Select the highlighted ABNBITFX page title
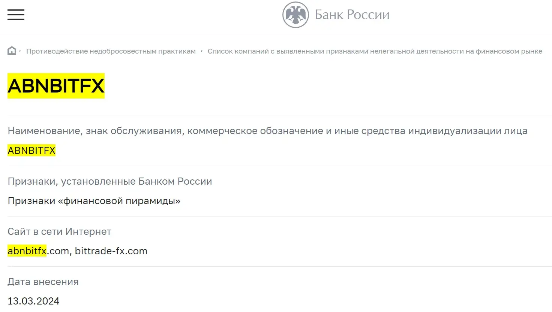The width and height of the screenshot is (552, 312). point(56,85)
